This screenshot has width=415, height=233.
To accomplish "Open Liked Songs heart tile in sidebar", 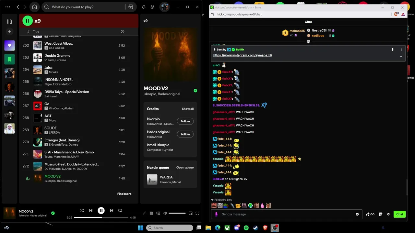I will point(9,46).
